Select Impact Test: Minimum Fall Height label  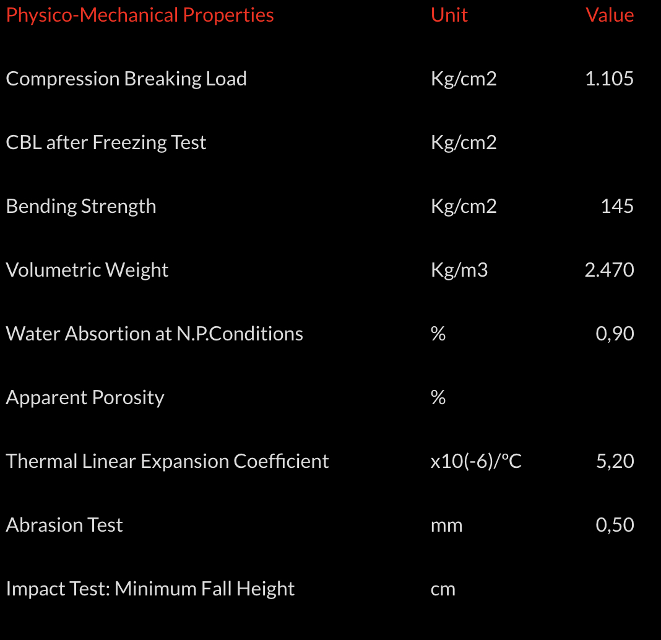[x=150, y=589]
